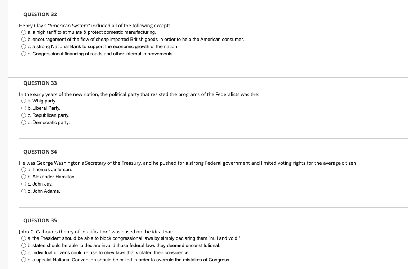Choose Liberal Party as the answer
The height and width of the screenshot is (269, 408).
point(23,108)
